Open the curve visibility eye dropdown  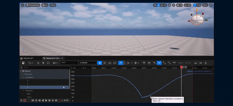pyautogui.click(x=55, y=63)
